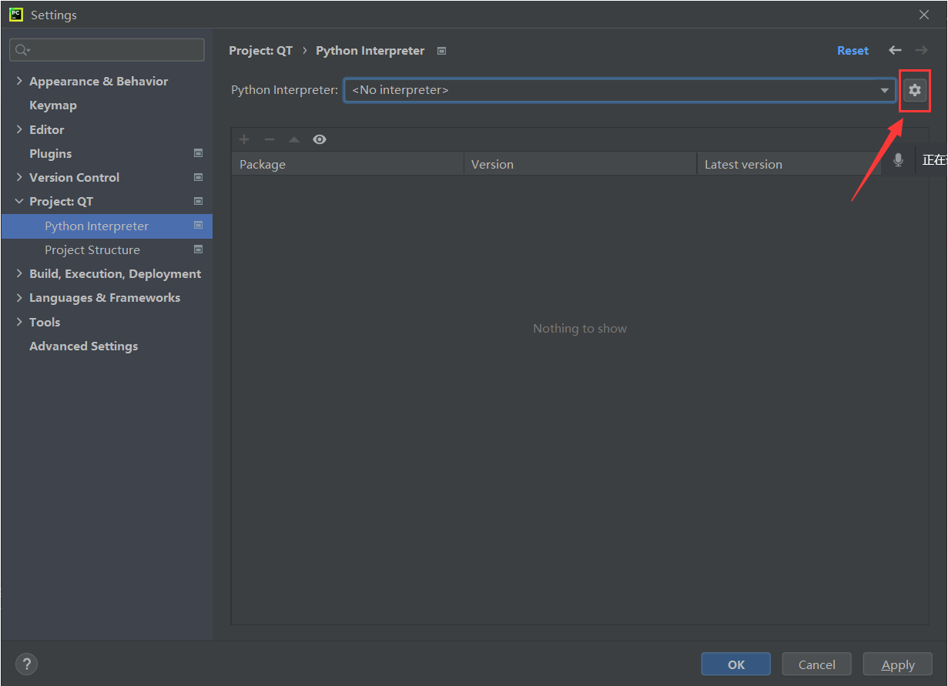948x686 pixels.
Task: Focus the settings search field
Action: [x=107, y=50]
